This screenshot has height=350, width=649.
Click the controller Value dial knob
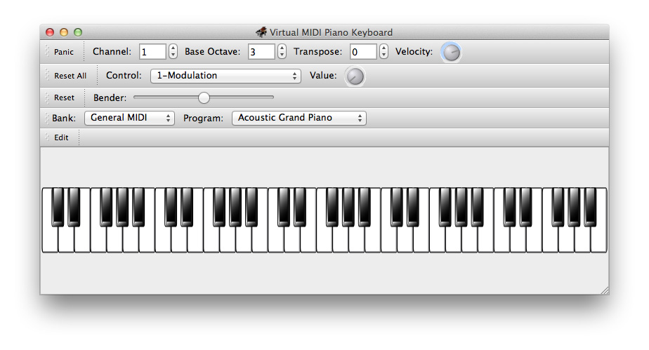point(355,76)
